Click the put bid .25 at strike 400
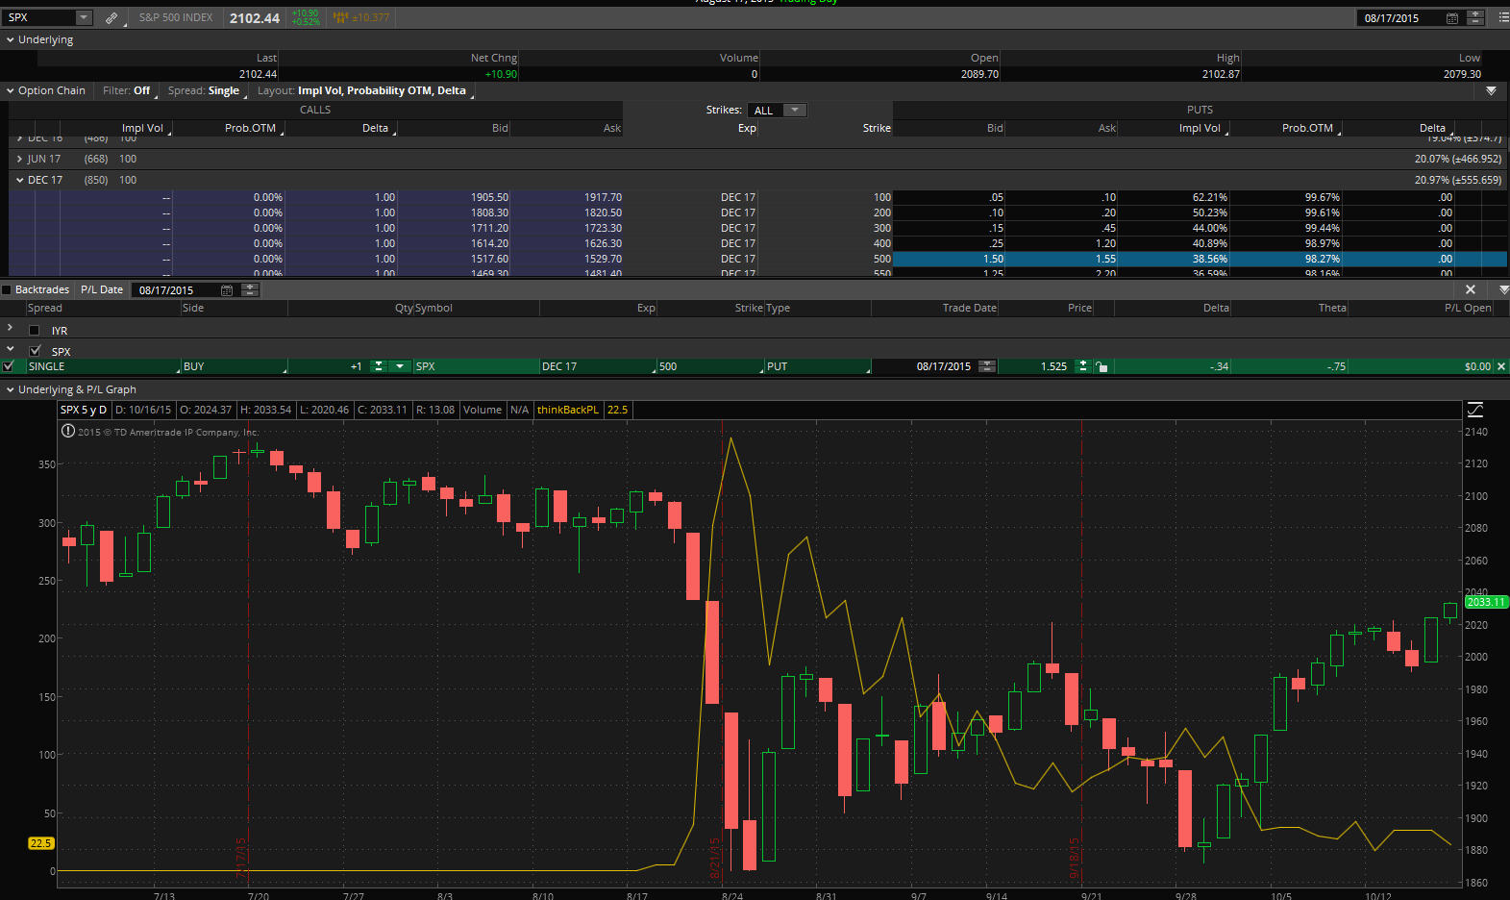The height and width of the screenshot is (900, 1510). click(x=996, y=243)
